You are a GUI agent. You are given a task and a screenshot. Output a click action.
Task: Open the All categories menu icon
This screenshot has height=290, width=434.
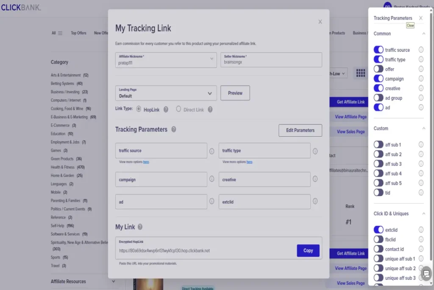[x=60, y=33]
